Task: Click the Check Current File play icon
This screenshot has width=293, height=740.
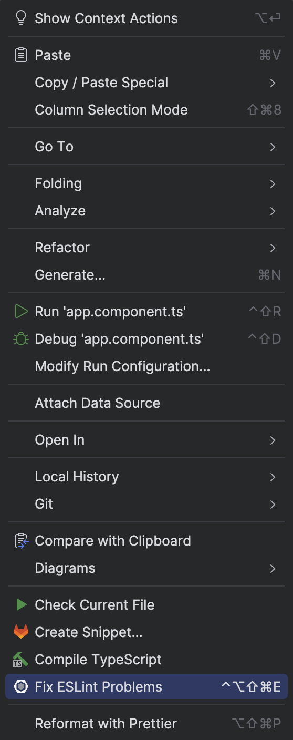Action: (21, 605)
